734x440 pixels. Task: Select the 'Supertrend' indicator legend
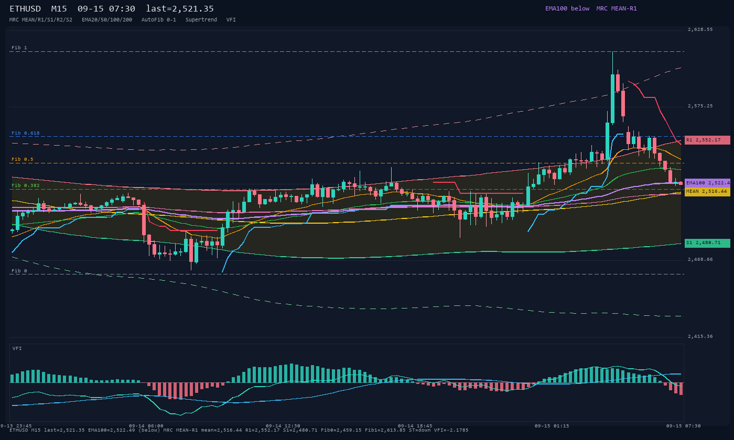tap(201, 19)
